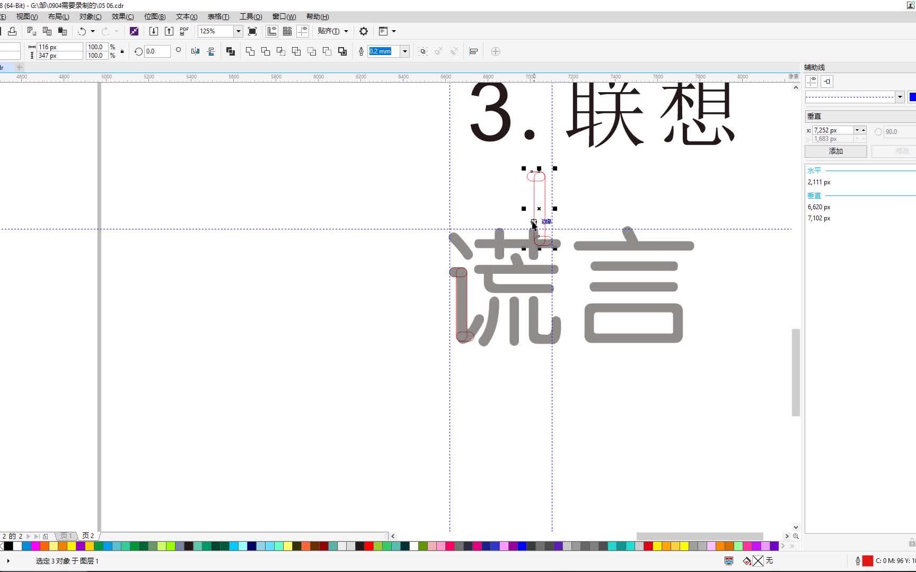Open the guideline dash style dropdown
Image resolution: width=916 pixels, height=572 pixels.
[x=900, y=97]
